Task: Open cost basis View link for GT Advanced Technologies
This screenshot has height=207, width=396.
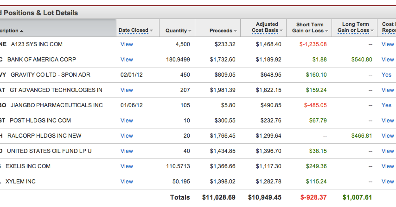Action: (388, 90)
